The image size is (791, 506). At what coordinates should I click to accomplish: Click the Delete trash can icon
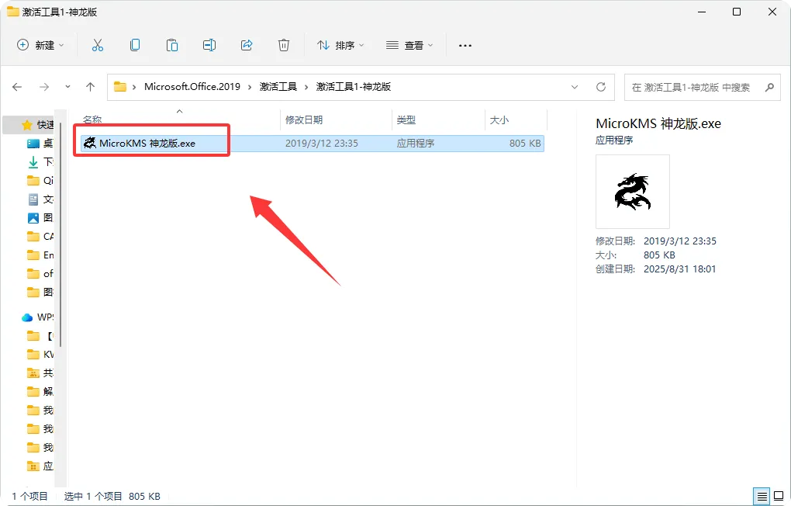tap(284, 46)
